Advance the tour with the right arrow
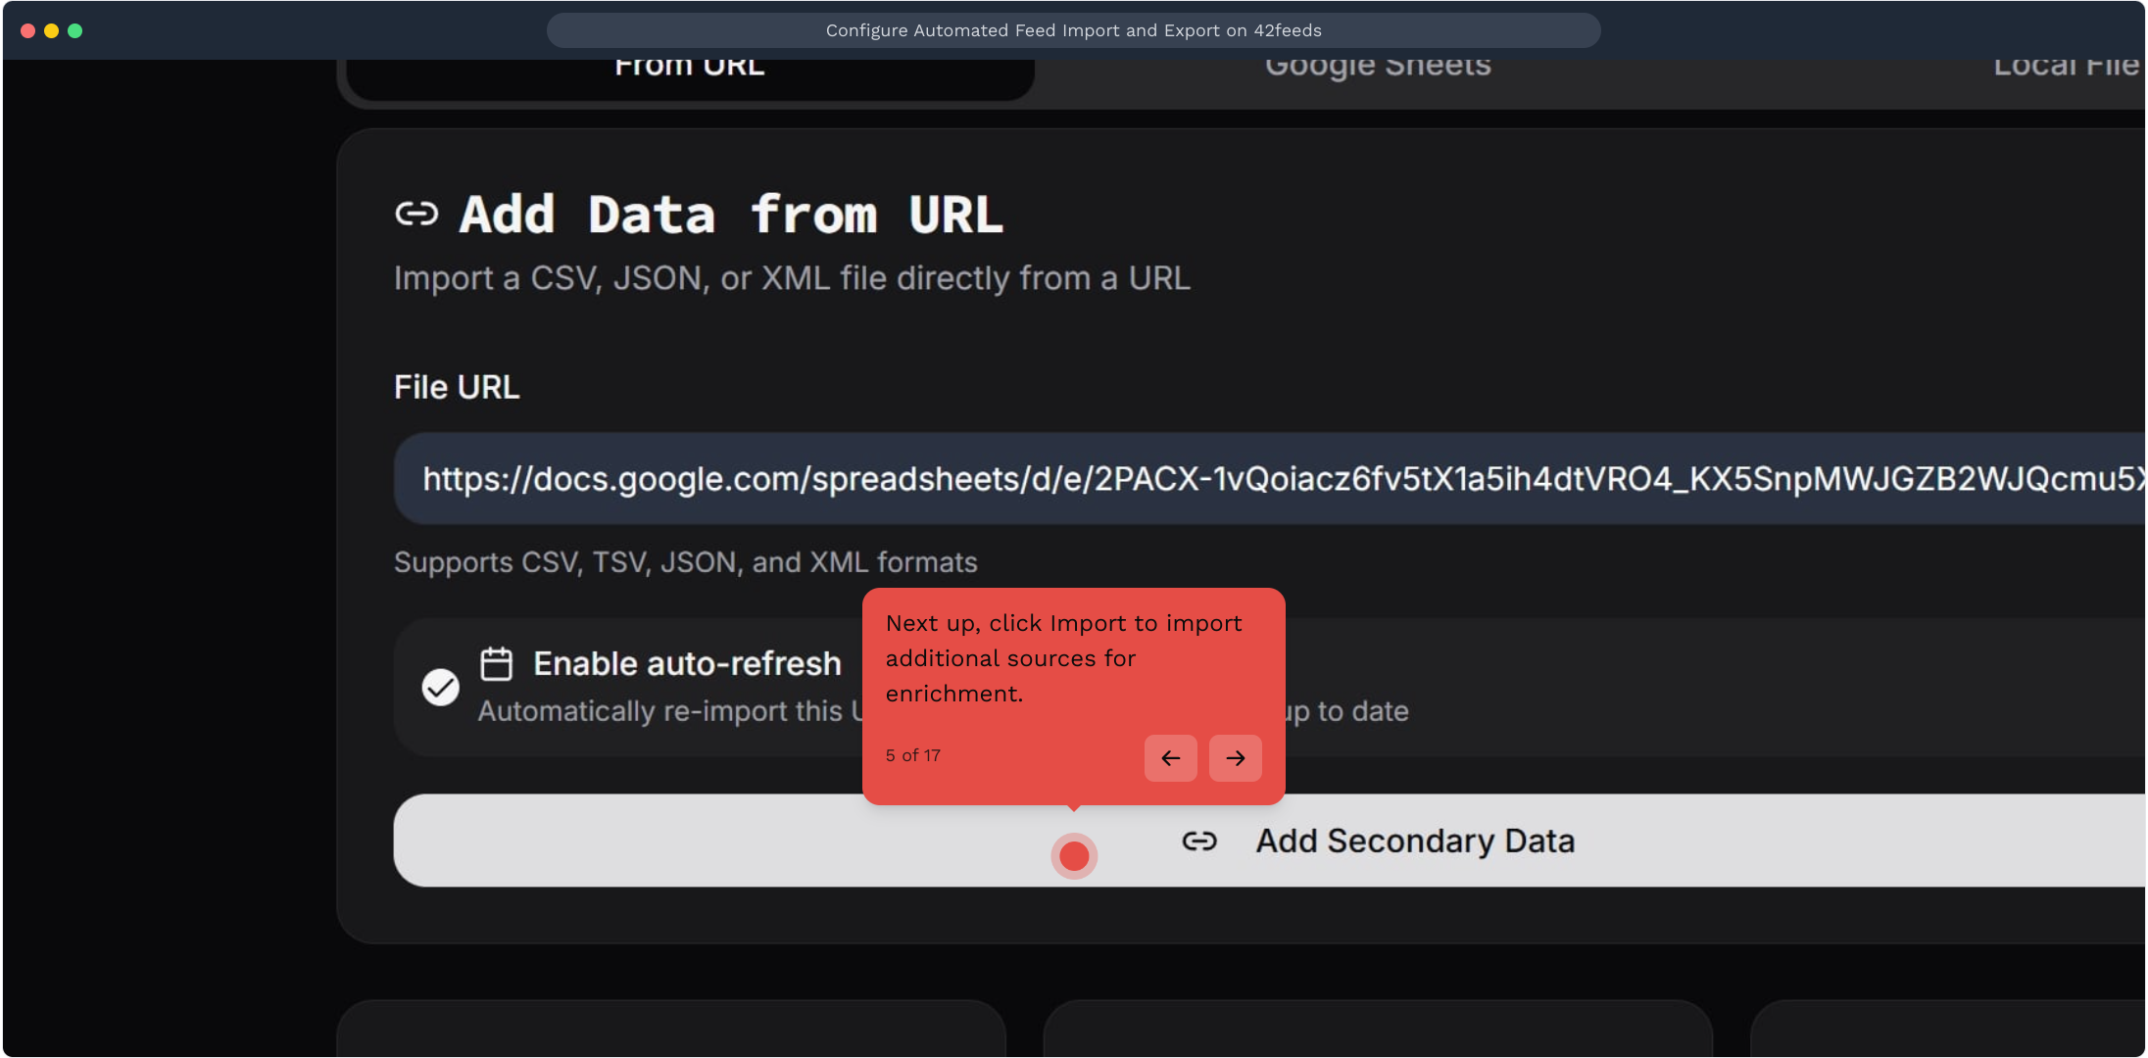The width and height of the screenshot is (2148, 1058). click(x=1235, y=758)
